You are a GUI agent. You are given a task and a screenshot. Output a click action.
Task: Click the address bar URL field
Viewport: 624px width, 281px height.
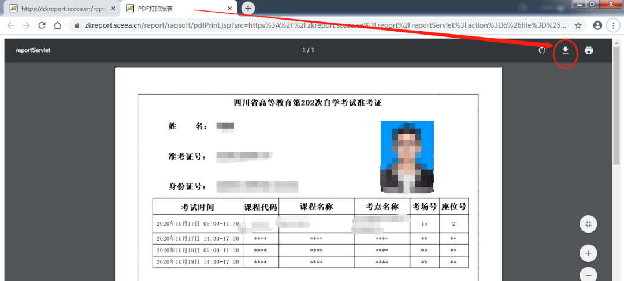324,25
